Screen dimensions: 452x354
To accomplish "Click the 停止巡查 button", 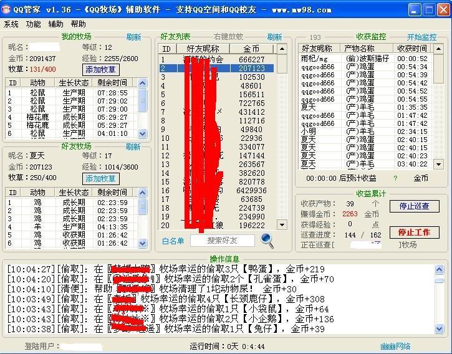I will (414, 206).
